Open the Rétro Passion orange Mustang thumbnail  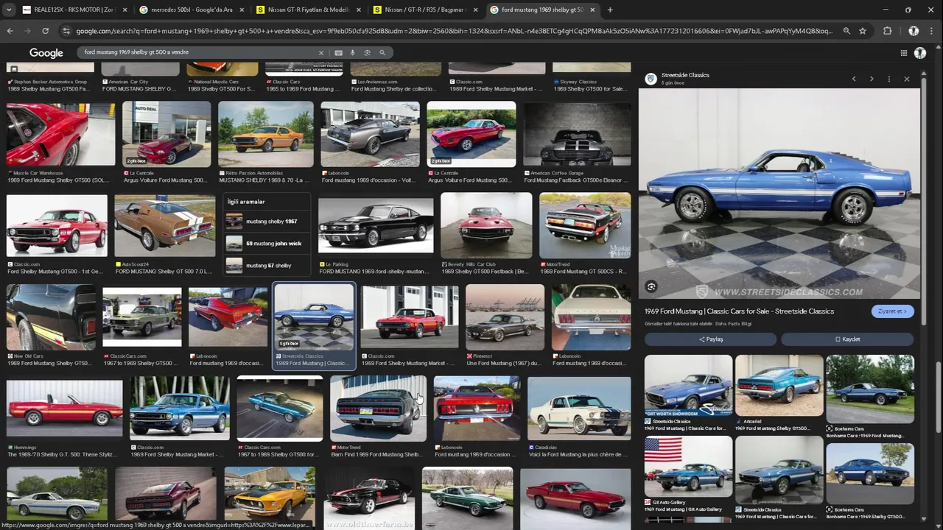266,133
